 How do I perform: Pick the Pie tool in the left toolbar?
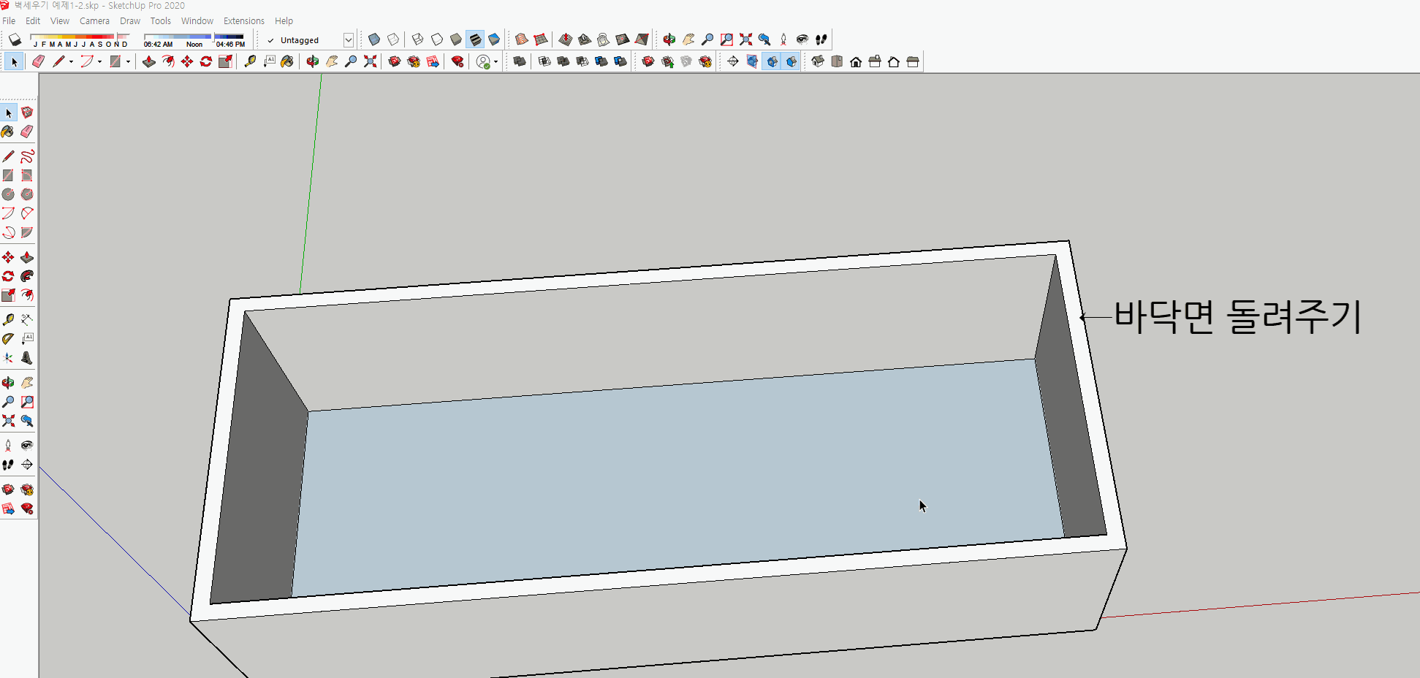point(27,232)
